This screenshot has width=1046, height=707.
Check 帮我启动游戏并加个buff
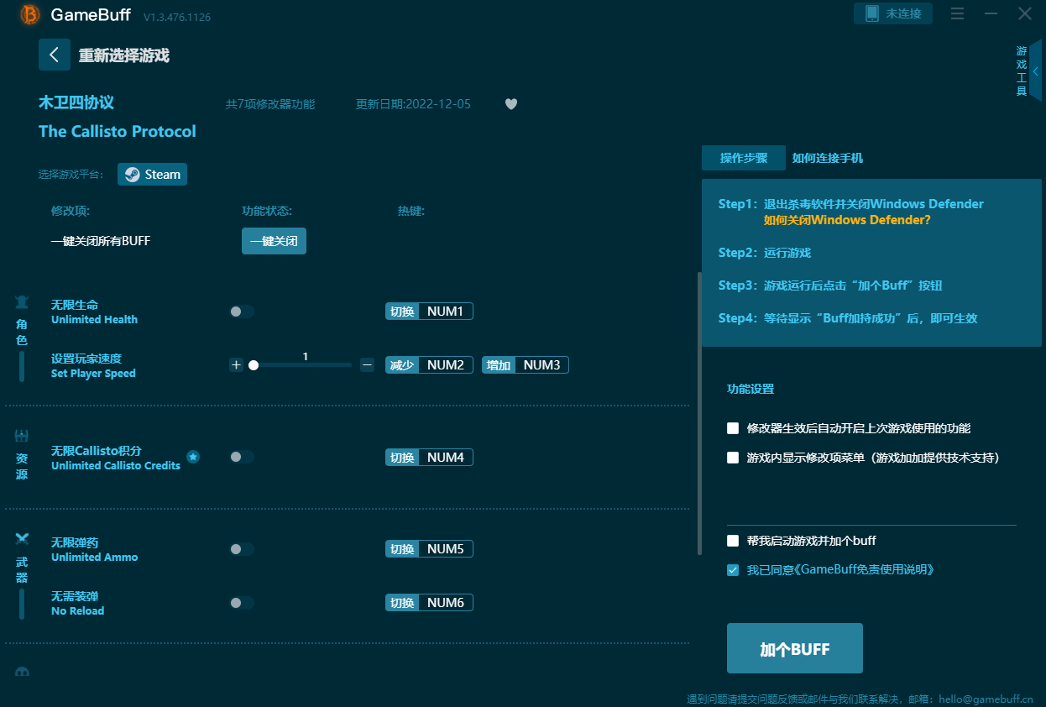(733, 541)
